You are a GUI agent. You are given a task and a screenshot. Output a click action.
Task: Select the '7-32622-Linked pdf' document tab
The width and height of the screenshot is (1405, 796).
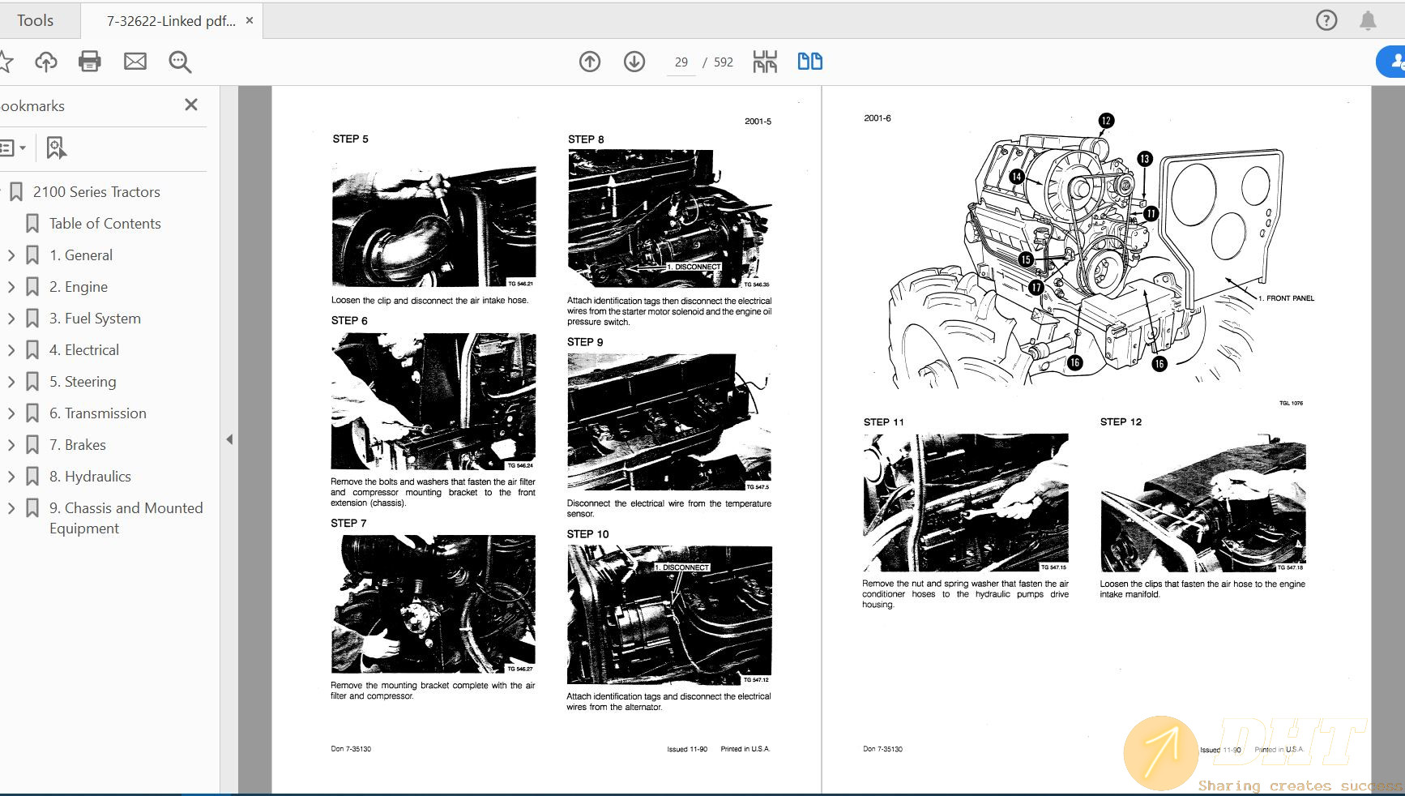pyautogui.click(x=167, y=19)
